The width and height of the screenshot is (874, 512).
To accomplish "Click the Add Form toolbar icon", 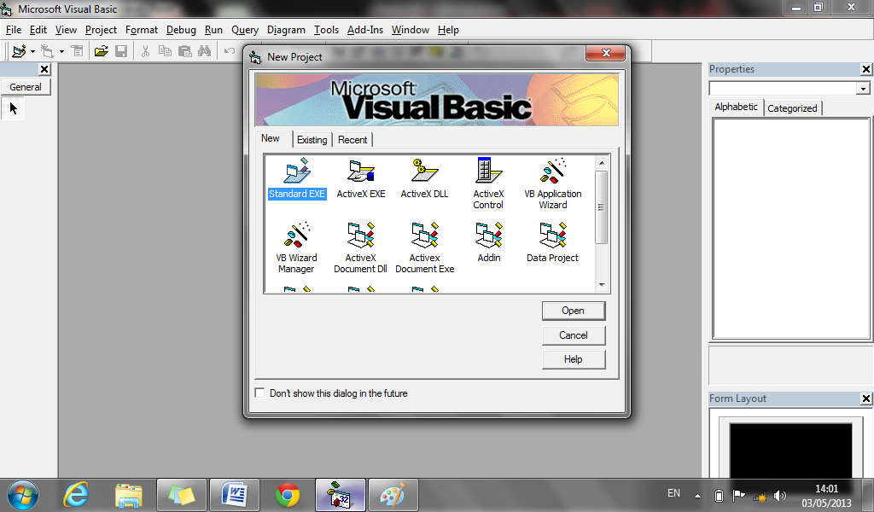I will tap(48, 51).
